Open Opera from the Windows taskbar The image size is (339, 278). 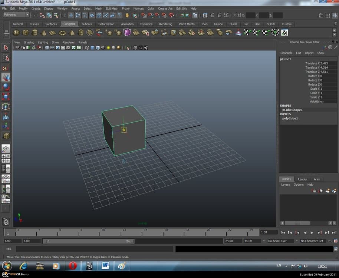[x=73, y=266]
